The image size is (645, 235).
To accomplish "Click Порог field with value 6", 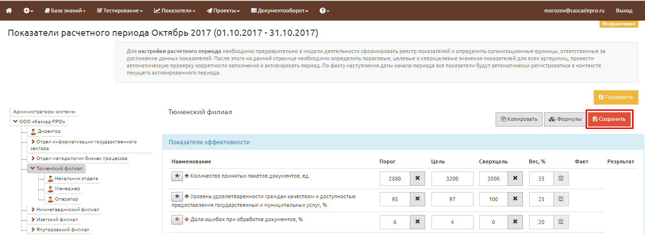I will click(x=395, y=222).
